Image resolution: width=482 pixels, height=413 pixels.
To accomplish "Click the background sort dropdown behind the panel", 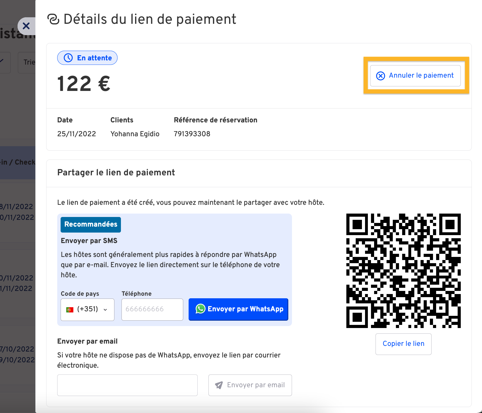I will (27, 62).
